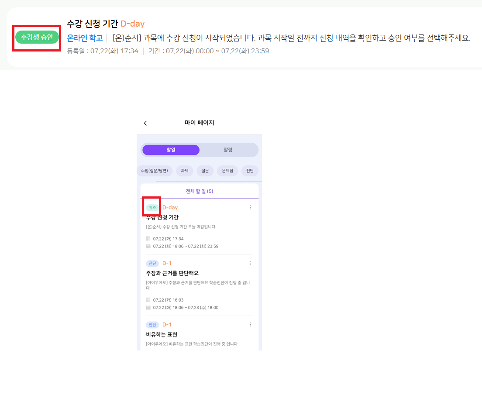
Task: Switch to the 할일 tab
Action: click(x=171, y=150)
